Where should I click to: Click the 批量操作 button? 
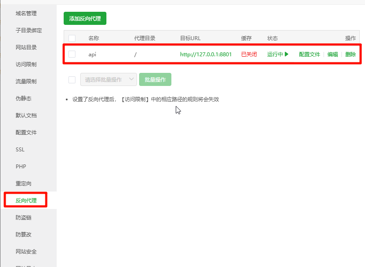pyautogui.click(x=155, y=79)
